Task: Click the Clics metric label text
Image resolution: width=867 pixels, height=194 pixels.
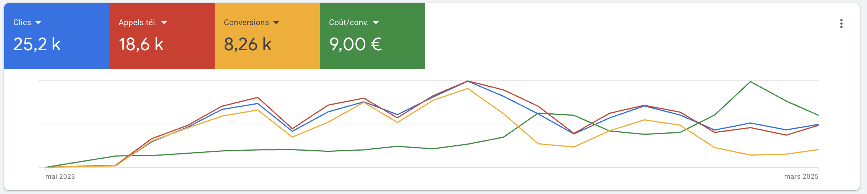Action: [x=22, y=22]
